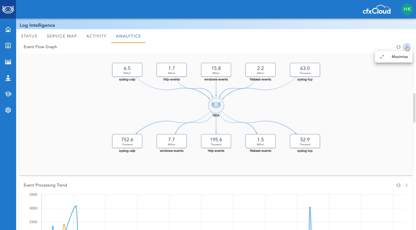Click the 3000 y-axis label
Screen dimensions: 416x230
pyautogui.click(x=34, y=208)
